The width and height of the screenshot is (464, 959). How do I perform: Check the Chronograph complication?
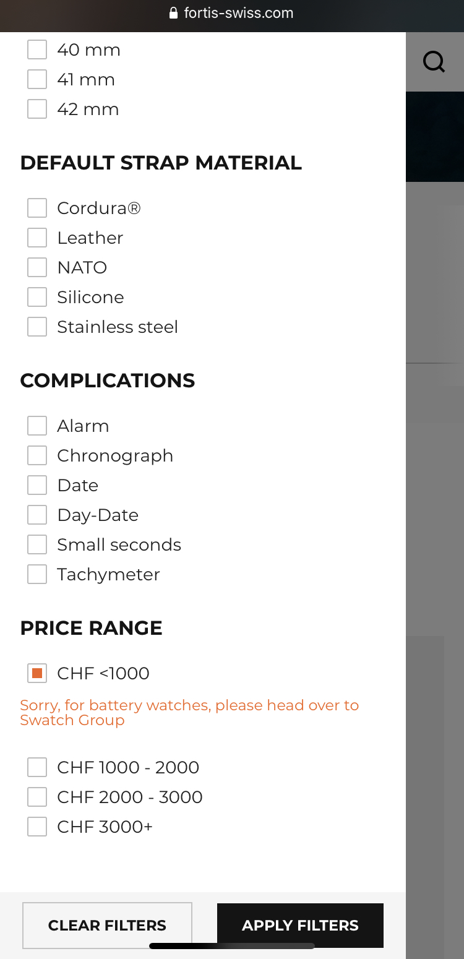(37, 455)
